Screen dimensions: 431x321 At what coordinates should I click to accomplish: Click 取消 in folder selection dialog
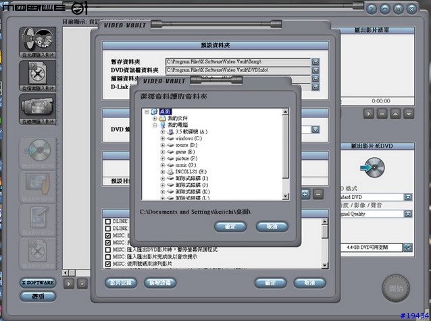[272, 227]
